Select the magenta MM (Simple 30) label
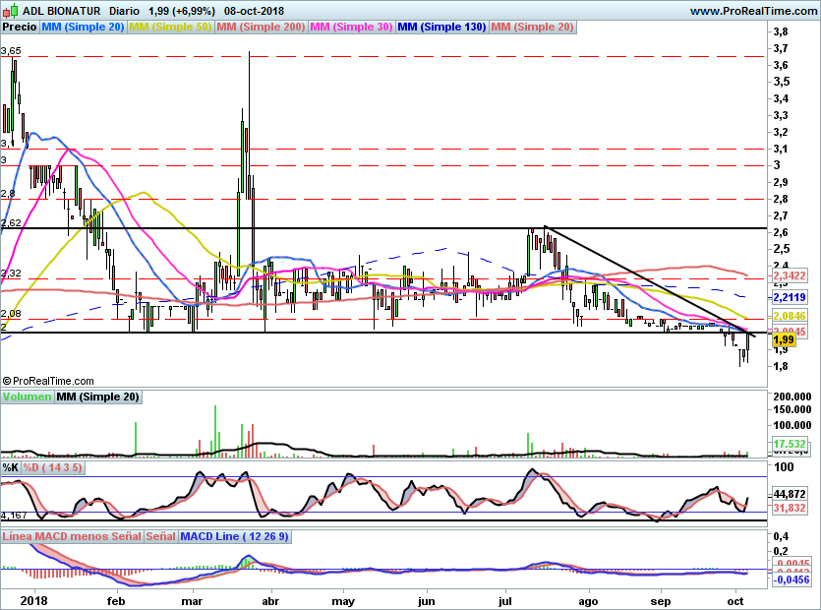 click(x=351, y=27)
